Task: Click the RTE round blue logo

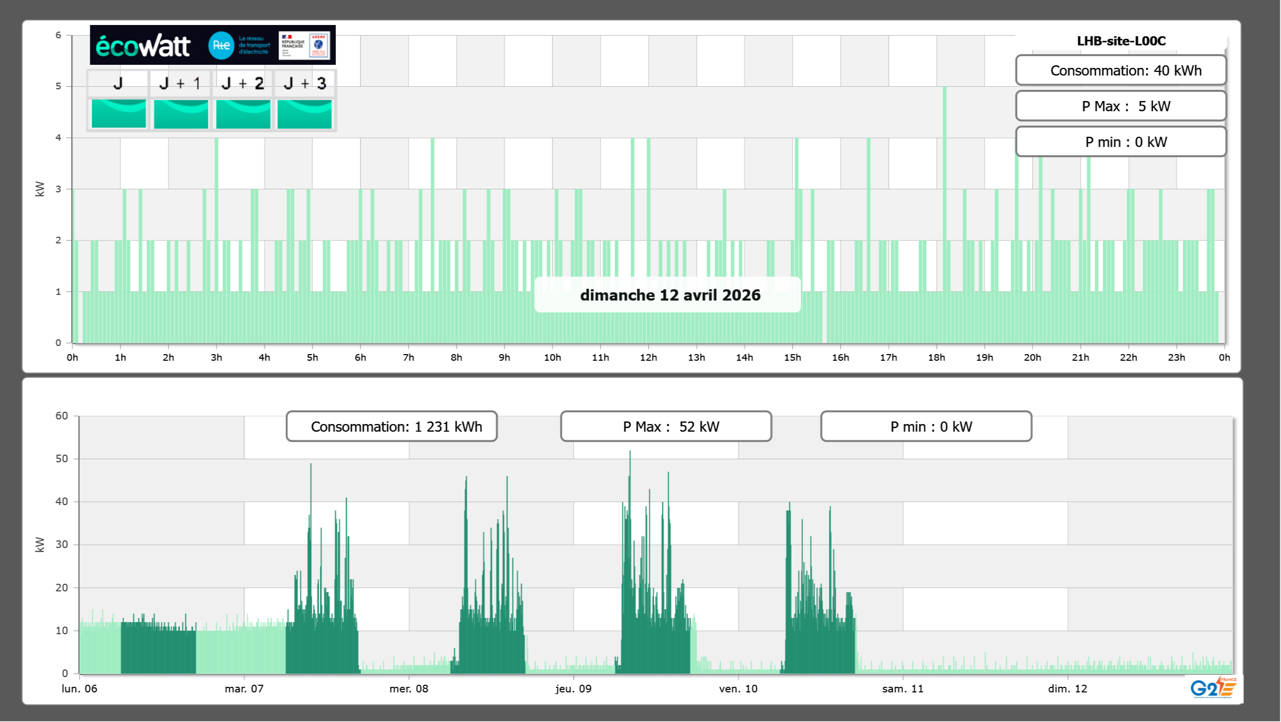Action: point(221,45)
